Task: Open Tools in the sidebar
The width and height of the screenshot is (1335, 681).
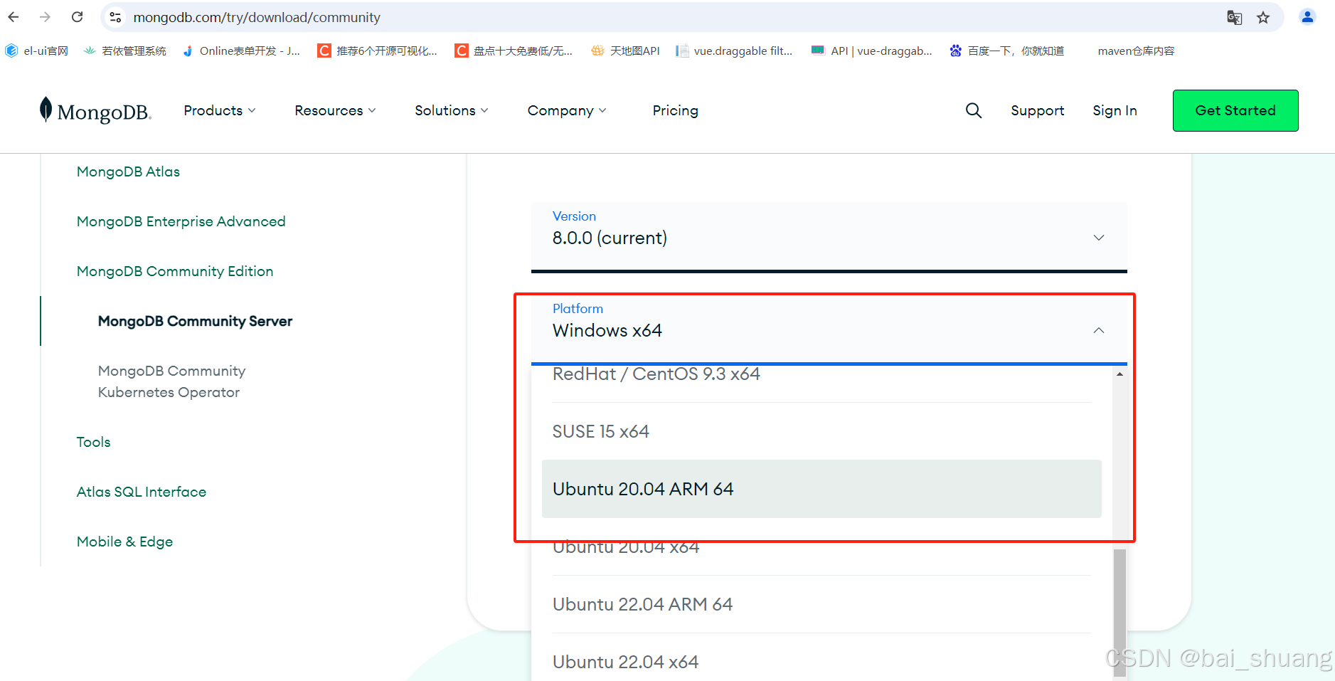Action: point(93,442)
